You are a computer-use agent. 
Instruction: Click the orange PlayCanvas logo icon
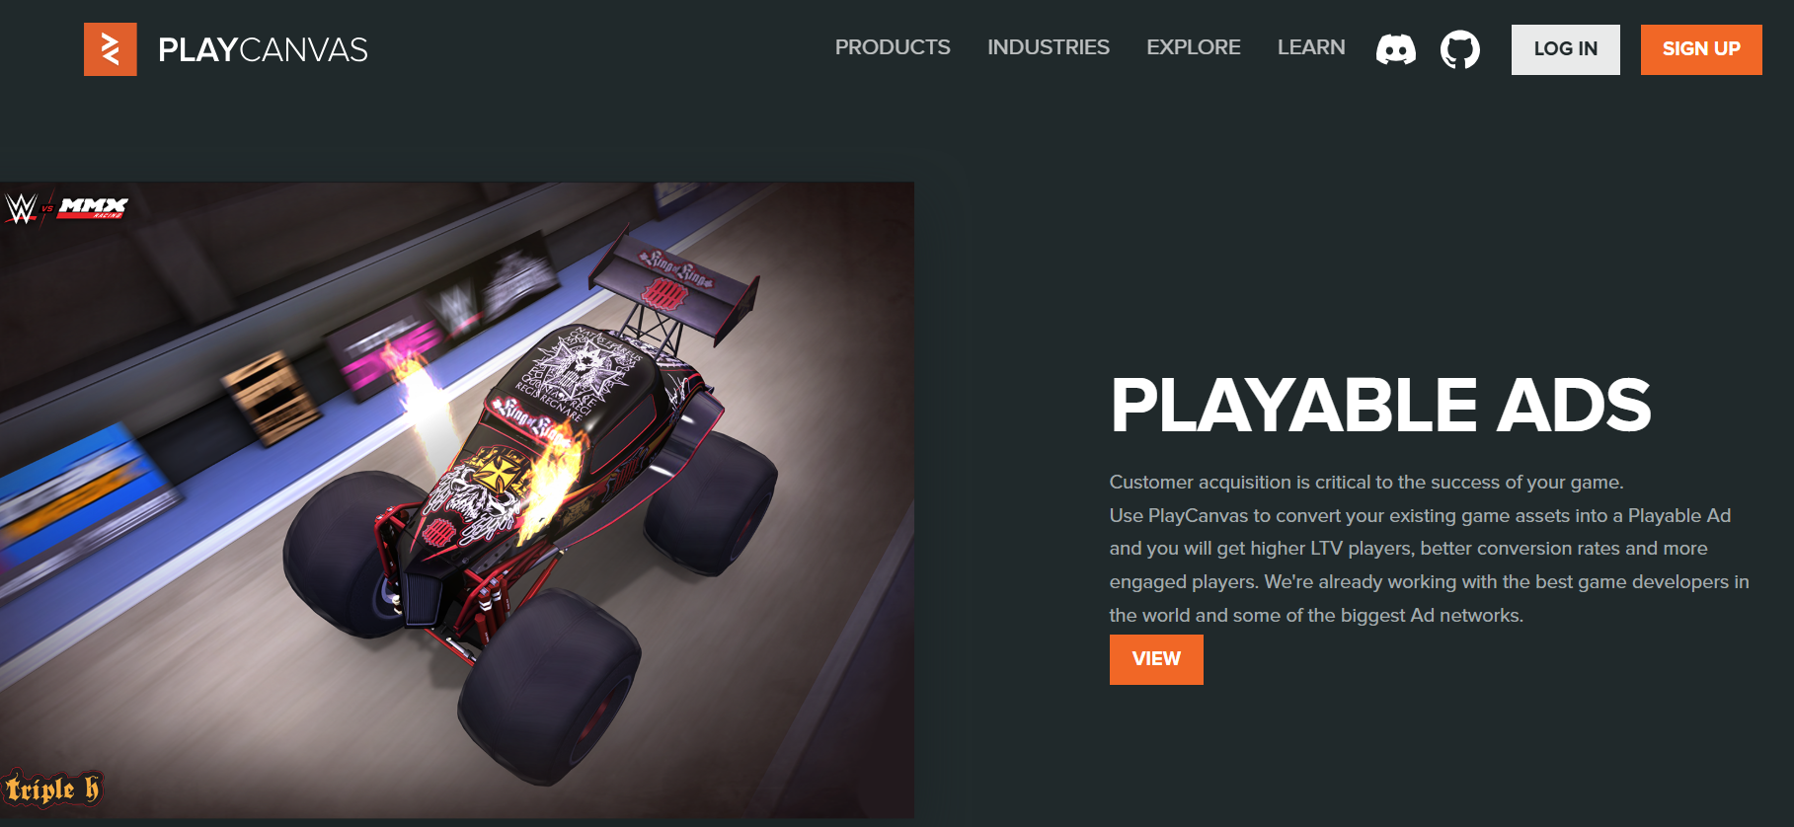(111, 49)
